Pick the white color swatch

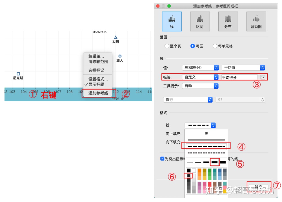click(194, 170)
